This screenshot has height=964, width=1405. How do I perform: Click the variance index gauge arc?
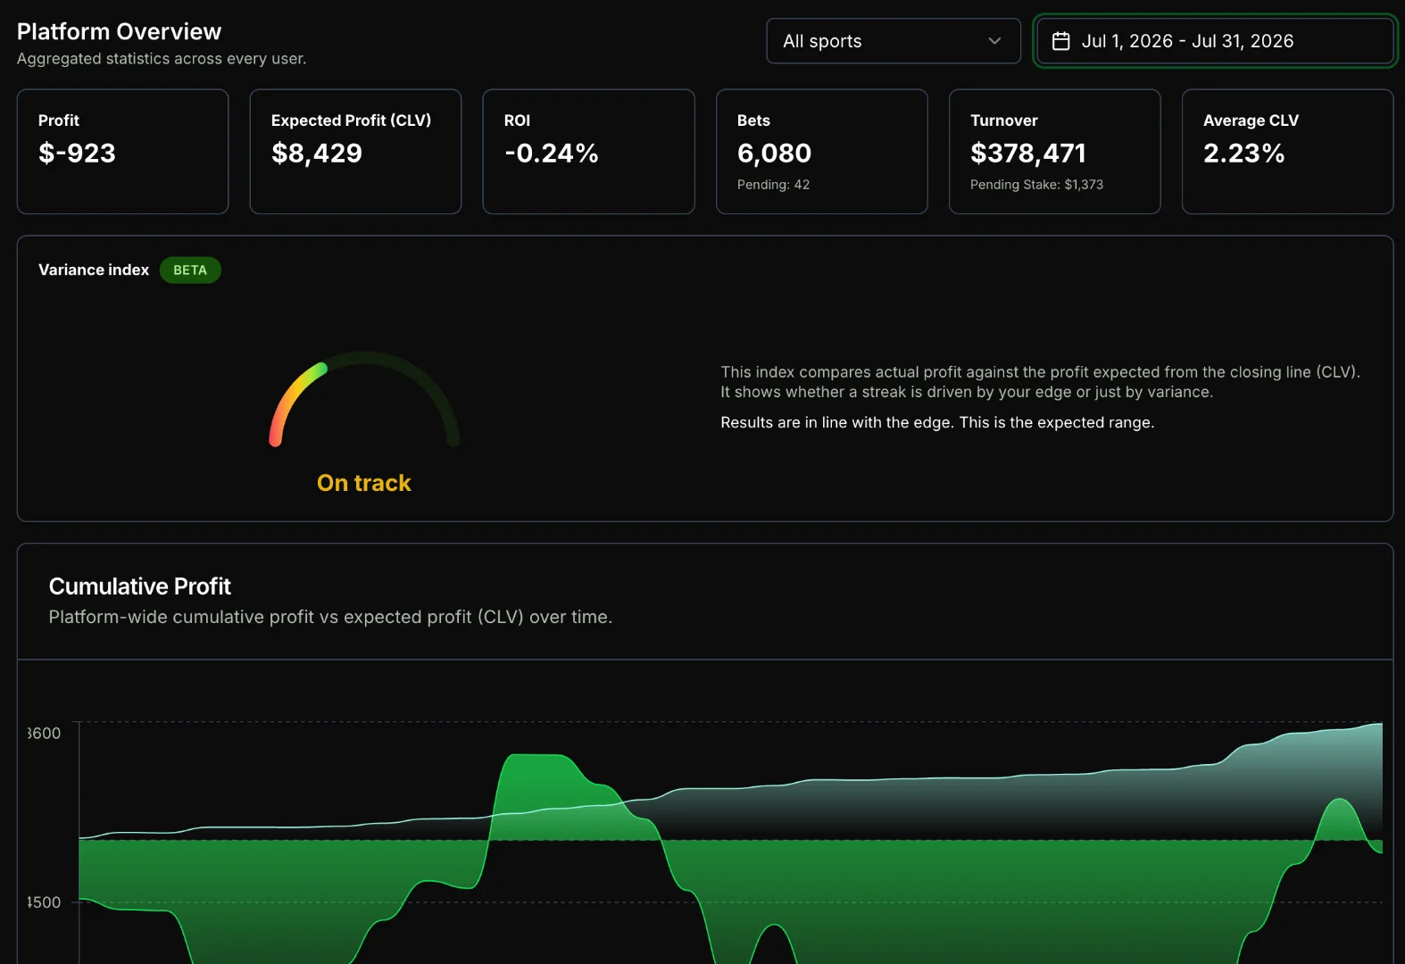[x=364, y=398]
